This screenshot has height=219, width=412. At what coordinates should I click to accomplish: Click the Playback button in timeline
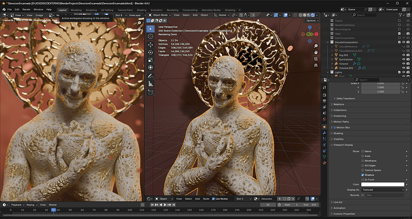coord(17,205)
